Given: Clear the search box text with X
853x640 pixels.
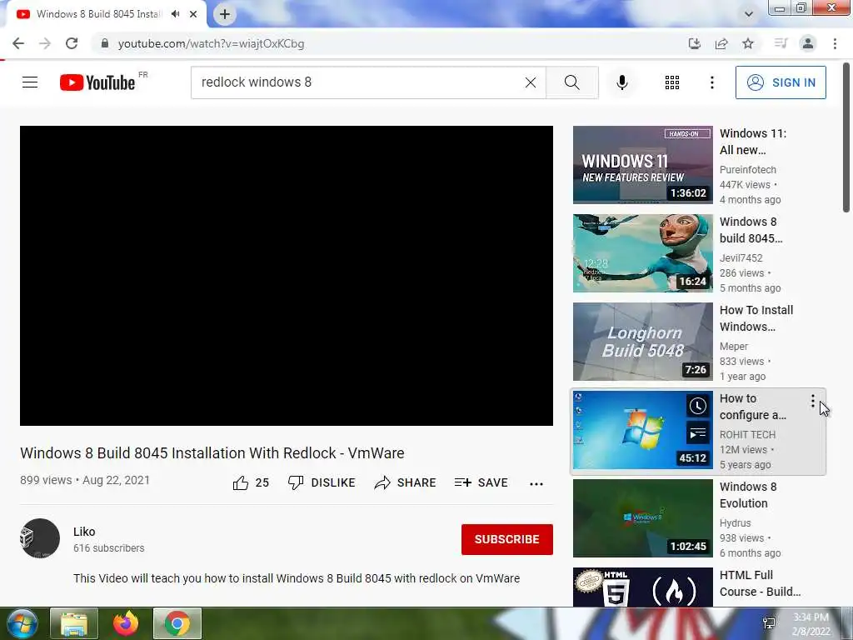Looking at the screenshot, I should coord(531,82).
